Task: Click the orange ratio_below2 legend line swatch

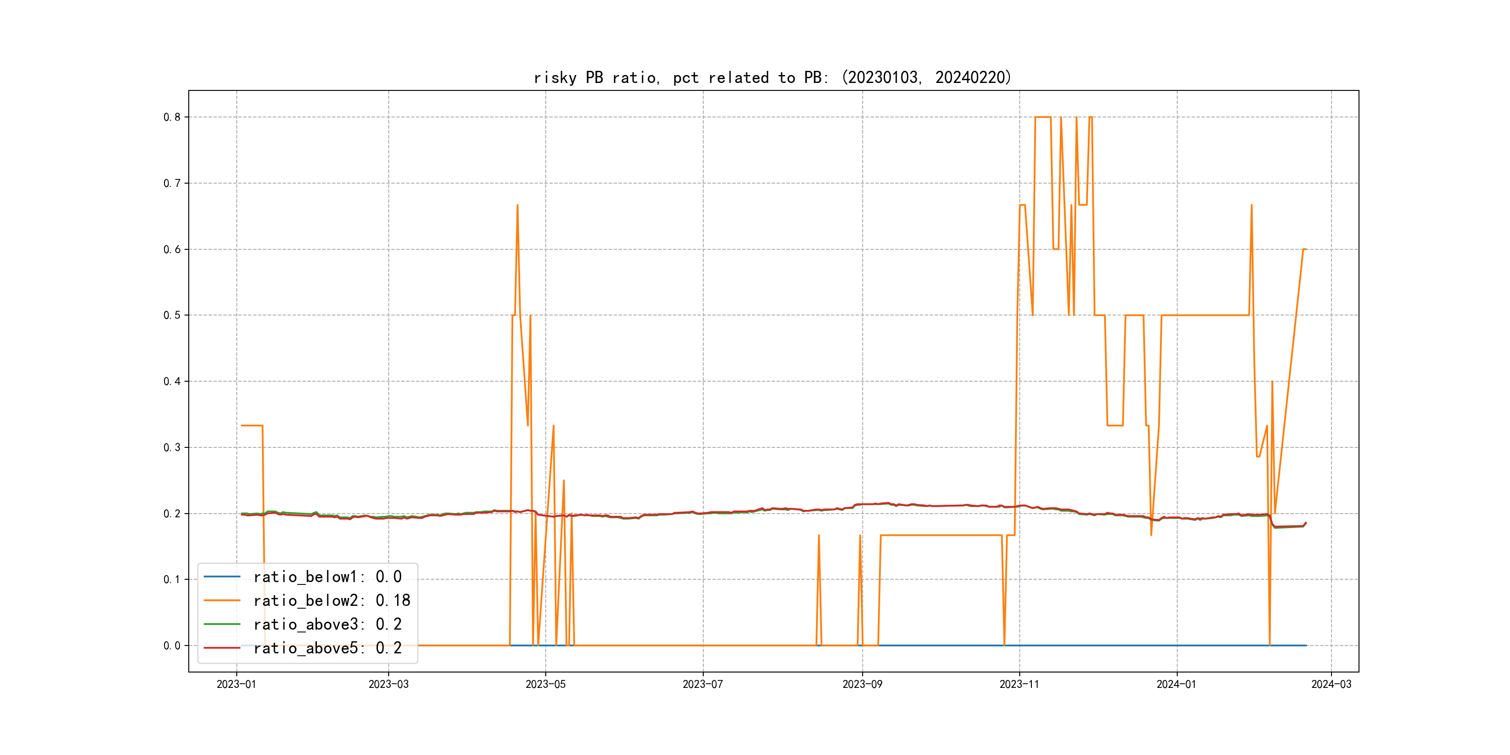Action: (x=221, y=600)
